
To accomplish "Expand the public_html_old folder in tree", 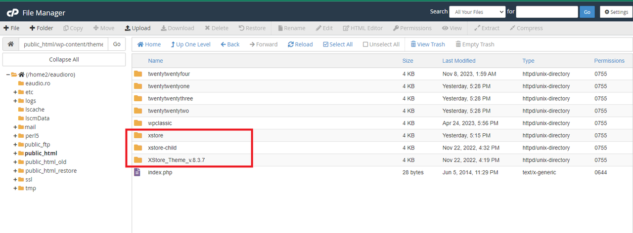I will click(15, 162).
